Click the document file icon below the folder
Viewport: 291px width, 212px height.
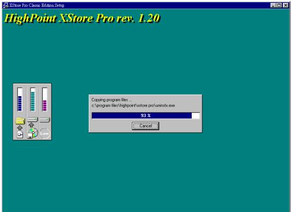(x=20, y=135)
